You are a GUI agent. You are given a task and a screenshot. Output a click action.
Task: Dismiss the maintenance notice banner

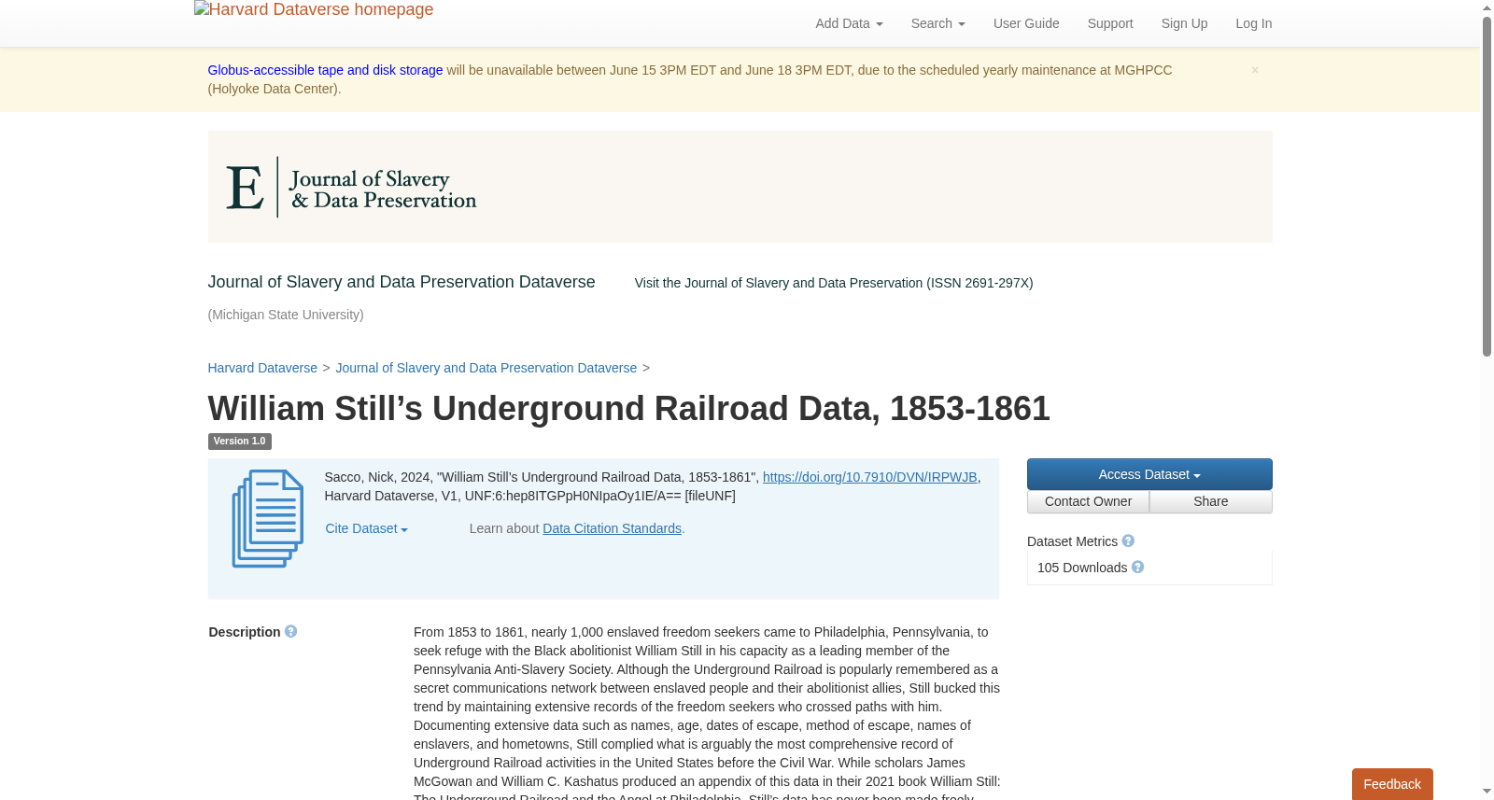1255,70
